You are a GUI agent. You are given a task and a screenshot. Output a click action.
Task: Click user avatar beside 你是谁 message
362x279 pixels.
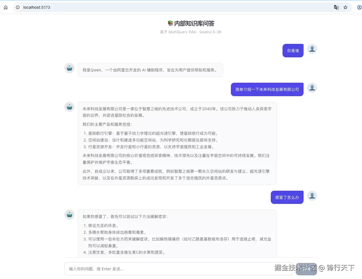point(312,49)
